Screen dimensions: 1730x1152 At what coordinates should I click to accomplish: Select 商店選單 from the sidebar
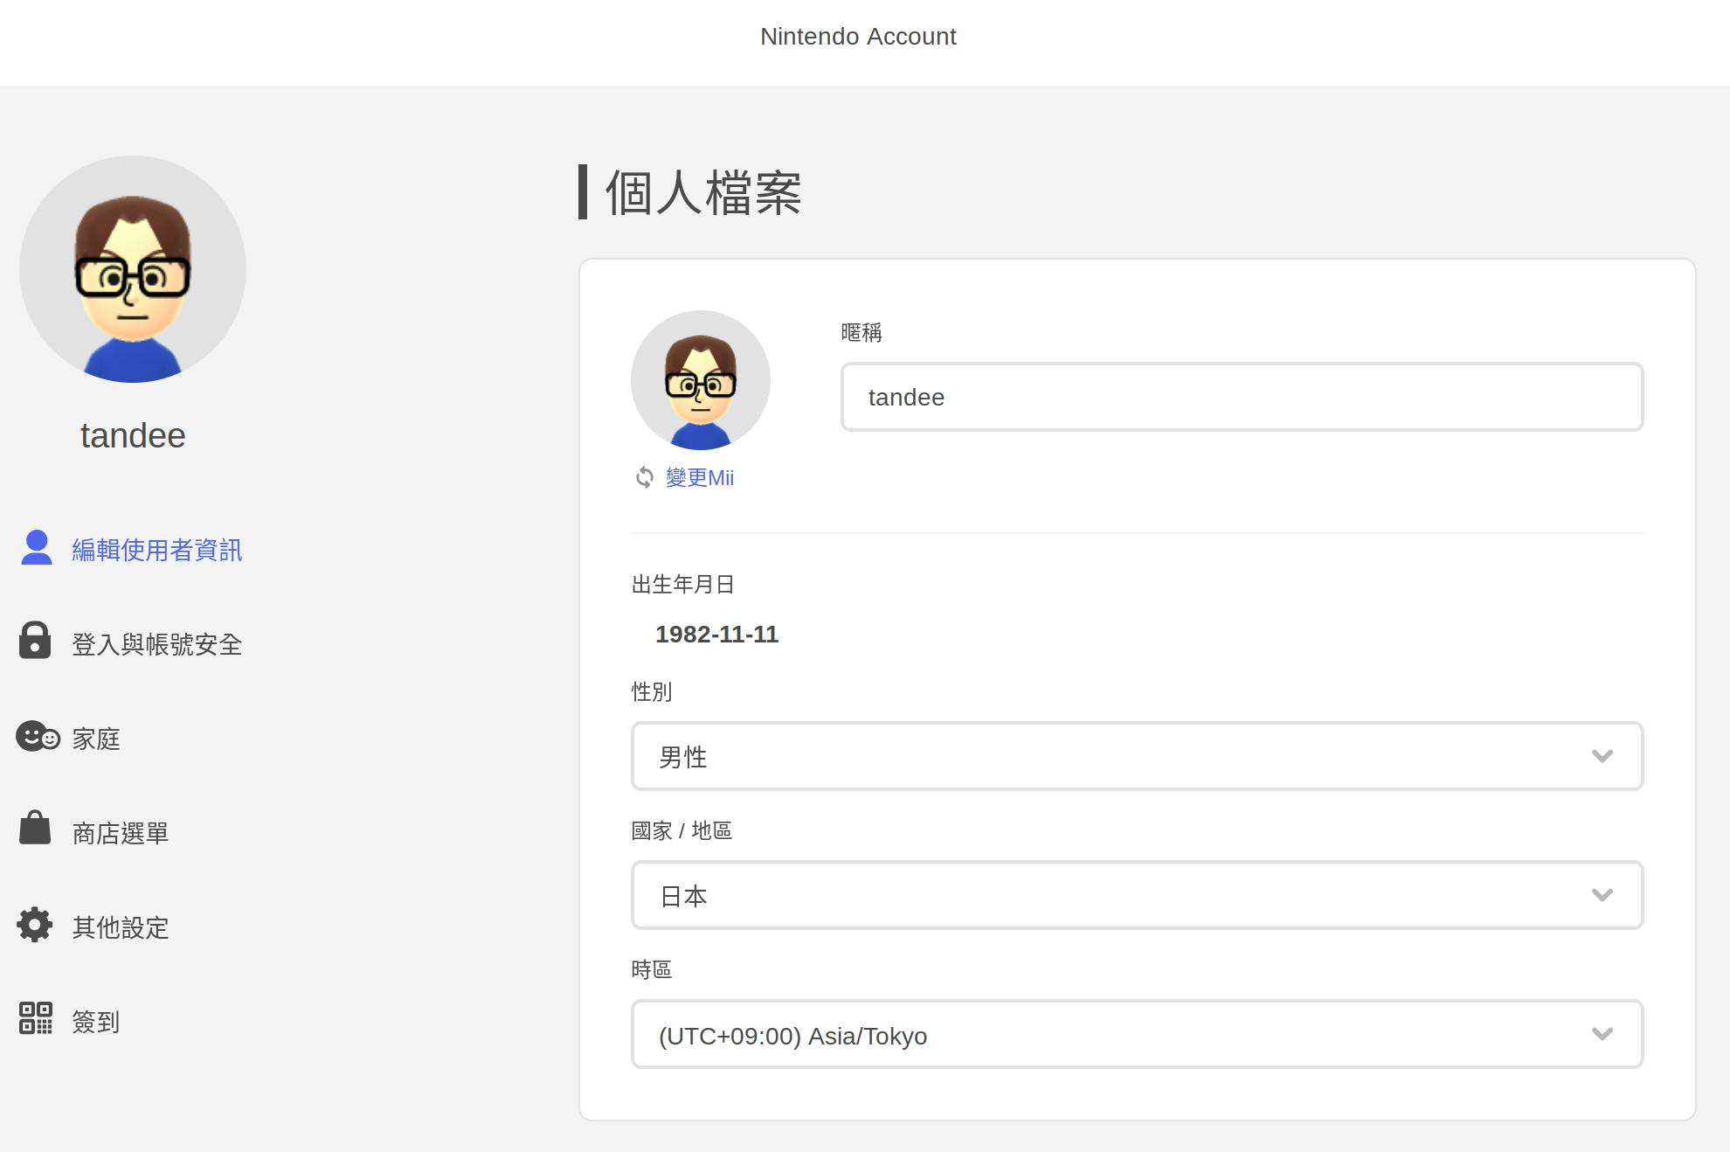pos(121,833)
